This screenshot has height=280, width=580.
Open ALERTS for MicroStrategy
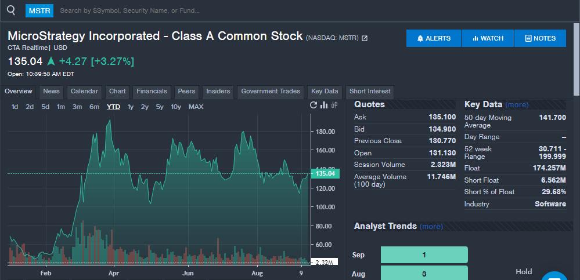click(434, 38)
